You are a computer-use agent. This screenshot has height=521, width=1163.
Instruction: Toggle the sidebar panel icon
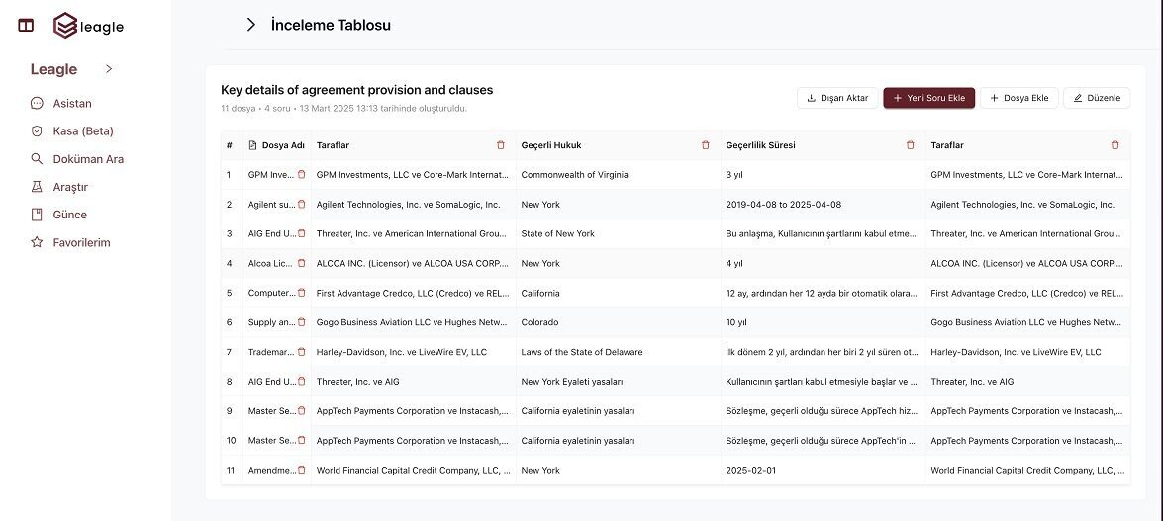(26, 26)
